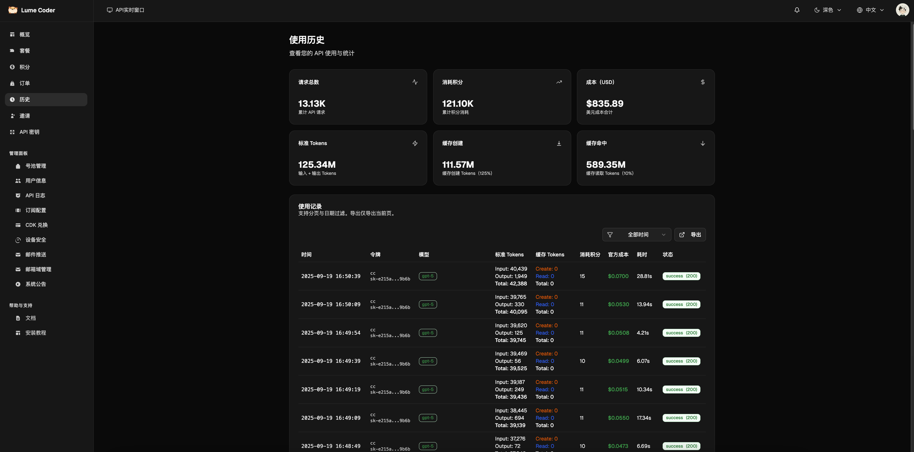The height and width of the screenshot is (452, 914).
Task: Click the download icon on 缓存创建 card
Action: [x=559, y=143]
